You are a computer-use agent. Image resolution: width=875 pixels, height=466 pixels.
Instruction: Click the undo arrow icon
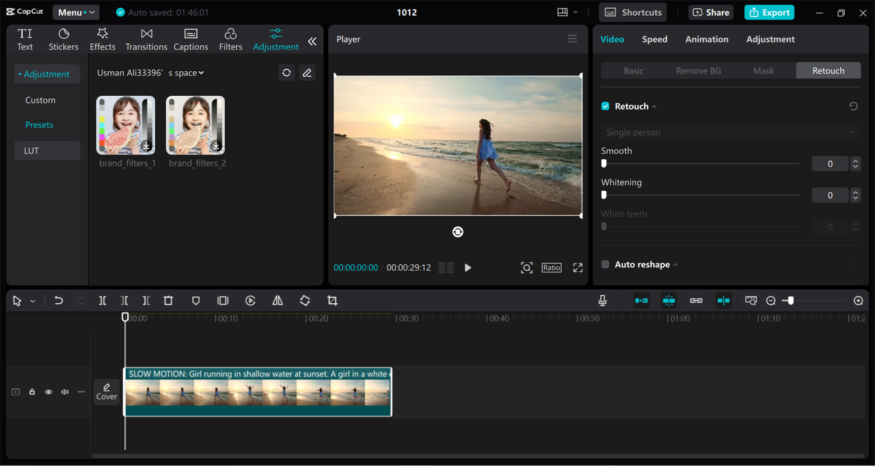click(59, 300)
